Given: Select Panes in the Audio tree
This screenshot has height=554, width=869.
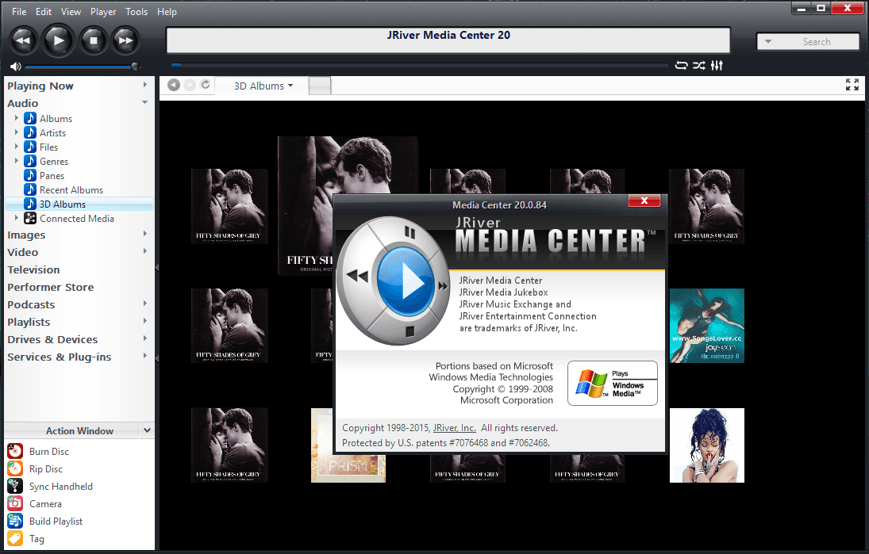Looking at the screenshot, I should (52, 176).
